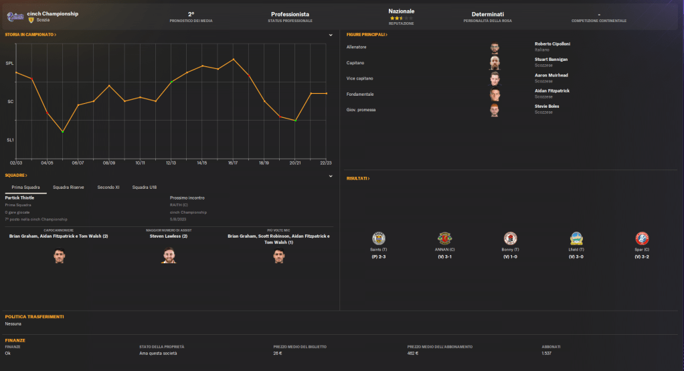Open the Annan match result badge
Image resolution: width=684 pixels, height=371 pixels.
tap(445, 239)
